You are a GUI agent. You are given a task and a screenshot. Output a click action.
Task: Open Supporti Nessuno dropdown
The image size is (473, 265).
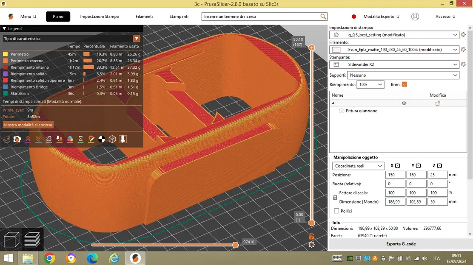pyautogui.click(x=403, y=75)
